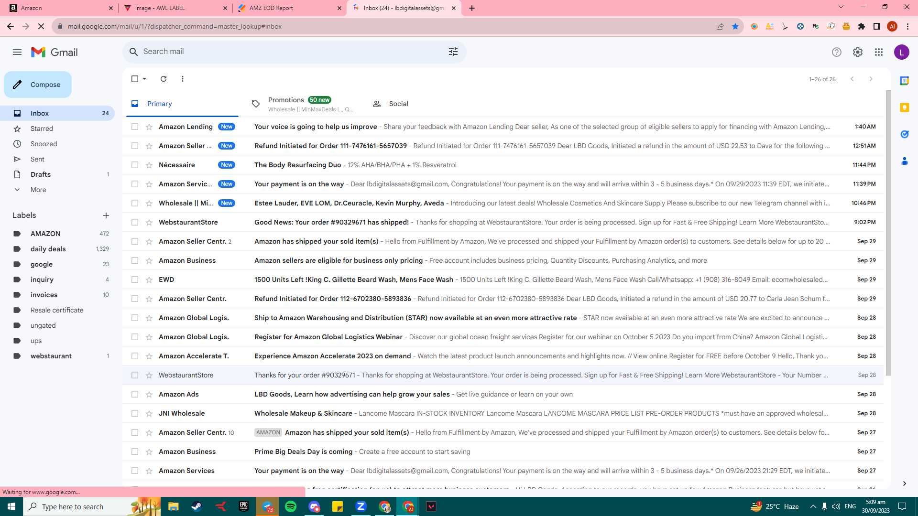Show the side panel with bottom-right arrow
The height and width of the screenshot is (516, 918).
[x=904, y=484]
